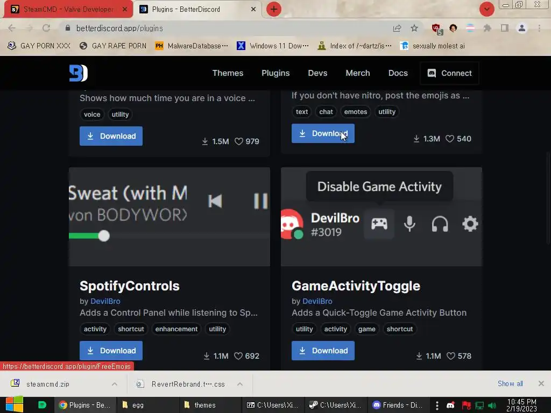Open a new browser tab
Image resolution: width=551 pixels, height=413 pixels.
click(274, 9)
